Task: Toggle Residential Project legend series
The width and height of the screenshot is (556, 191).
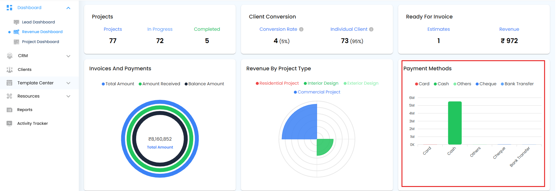Action: click(277, 83)
